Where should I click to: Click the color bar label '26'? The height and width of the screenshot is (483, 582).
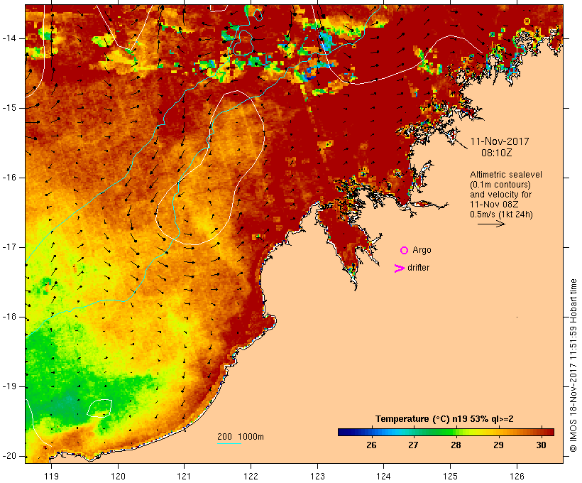point(371,445)
